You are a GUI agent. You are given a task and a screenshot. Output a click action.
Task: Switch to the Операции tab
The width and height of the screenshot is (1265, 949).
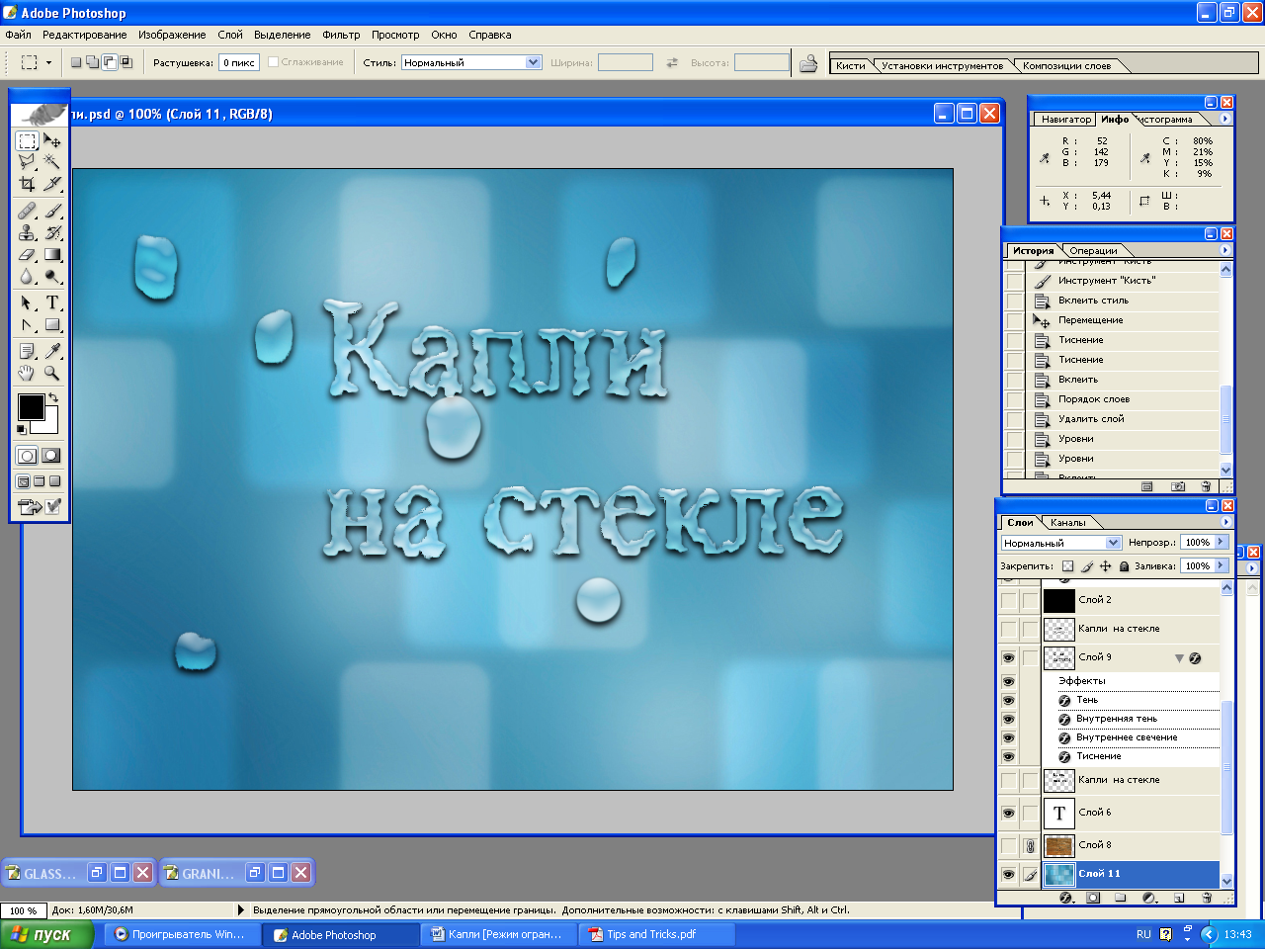(1093, 250)
